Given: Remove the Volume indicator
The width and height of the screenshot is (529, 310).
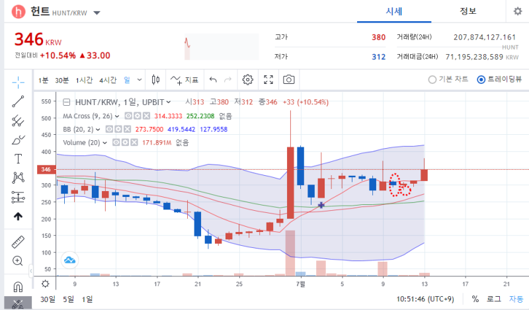Looking at the screenshot, I should [134, 142].
